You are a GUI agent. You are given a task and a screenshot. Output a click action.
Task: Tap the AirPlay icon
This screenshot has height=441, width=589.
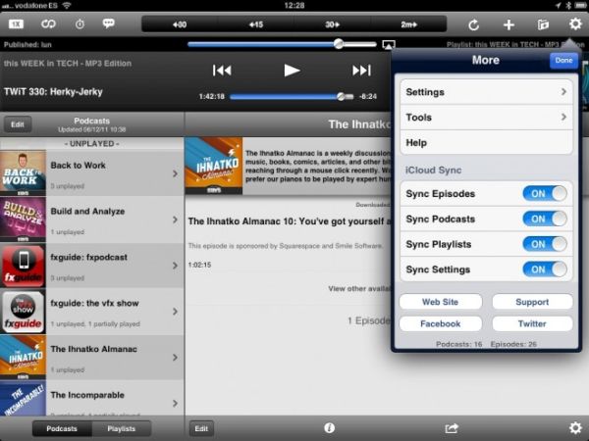pyautogui.click(x=389, y=45)
